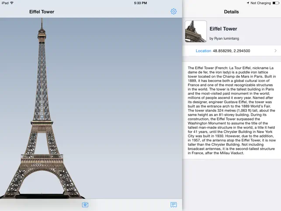Tap the Details panel header title

pos(231,12)
